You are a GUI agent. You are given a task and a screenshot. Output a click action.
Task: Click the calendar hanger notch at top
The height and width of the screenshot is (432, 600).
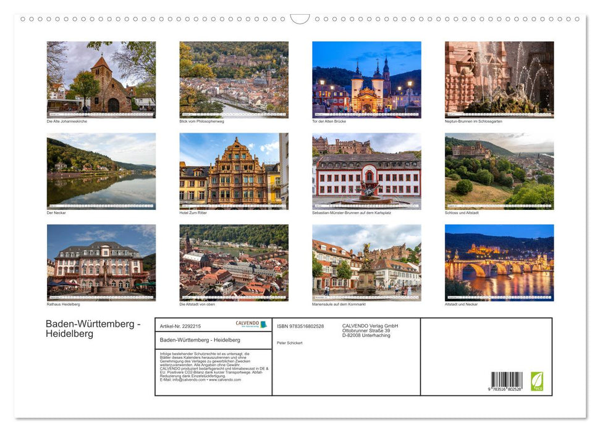300,19
